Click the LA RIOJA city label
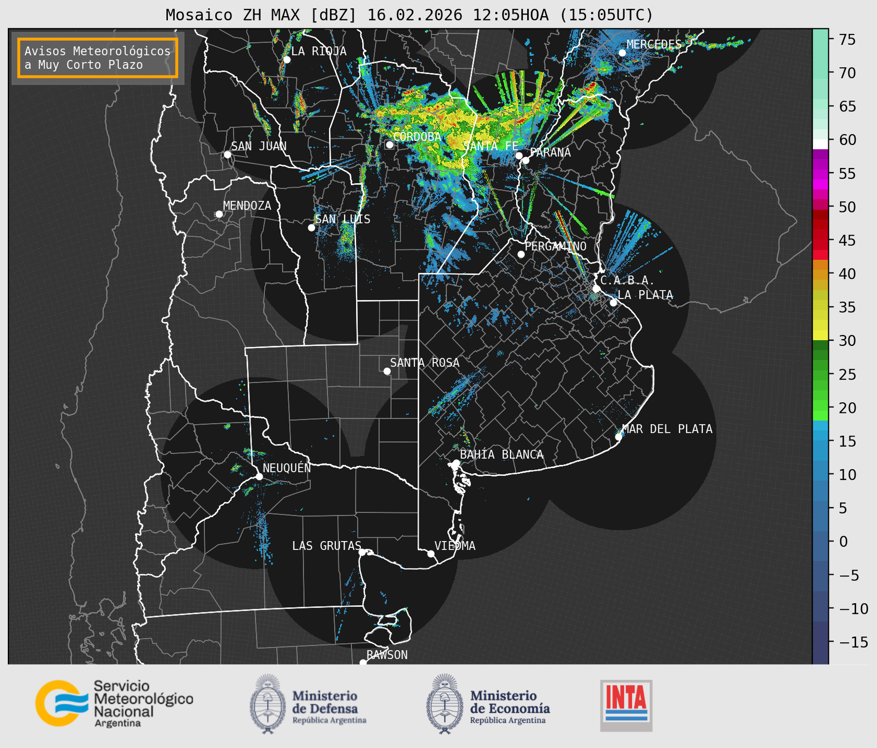The width and height of the screenshot is (877, 748). (319, 51)
